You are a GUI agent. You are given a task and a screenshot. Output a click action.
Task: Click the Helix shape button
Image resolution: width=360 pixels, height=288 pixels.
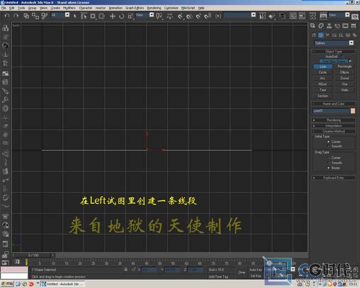344,90
